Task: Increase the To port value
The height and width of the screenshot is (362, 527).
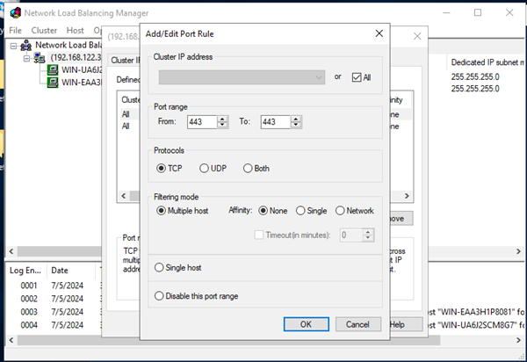Action: click(x=296, y=119)
